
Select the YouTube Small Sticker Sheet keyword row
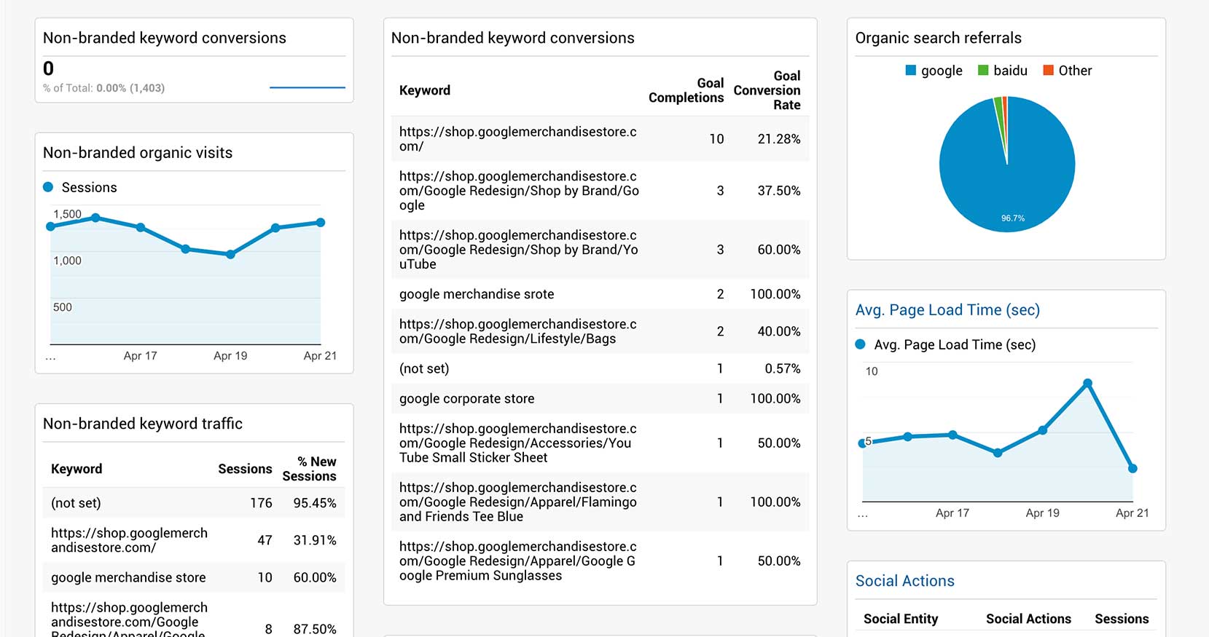(x=600, y=443)
